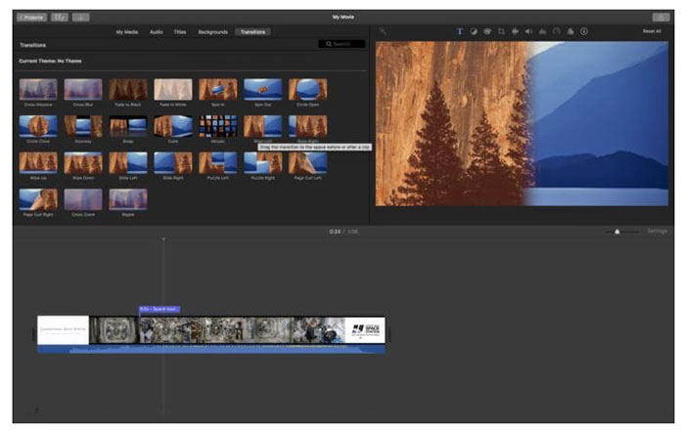Open the My Media tab
685x431 pixels.
point(127,32)
